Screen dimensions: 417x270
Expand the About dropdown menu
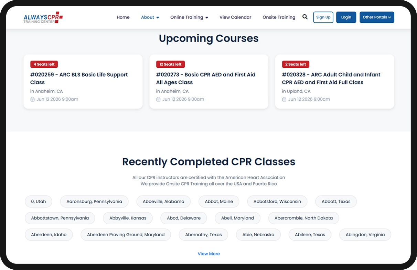[x=150, y=17]
